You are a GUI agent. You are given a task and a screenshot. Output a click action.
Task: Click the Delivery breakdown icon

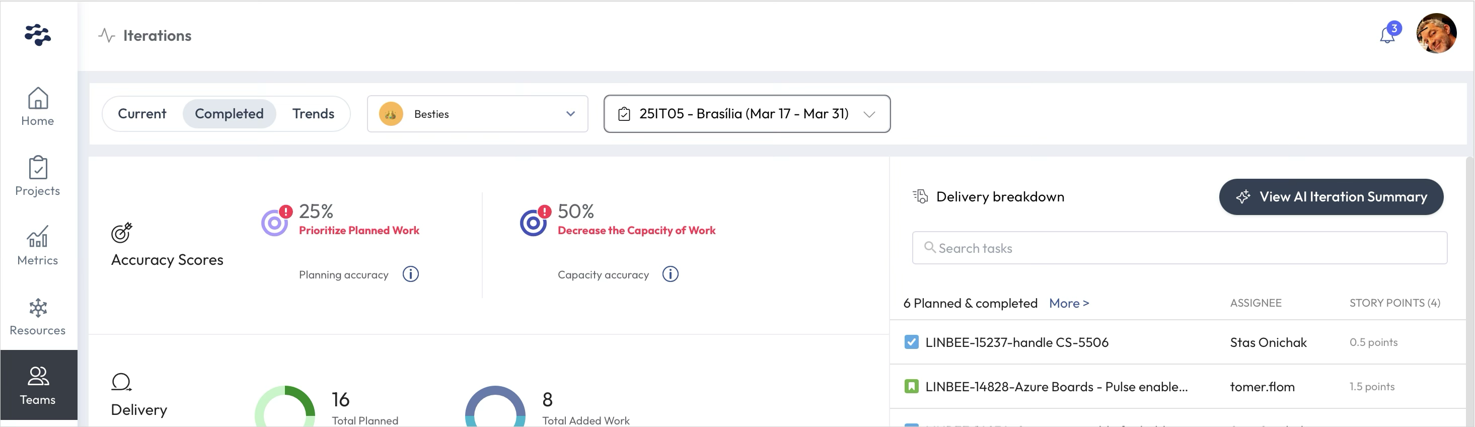(920, 196)
